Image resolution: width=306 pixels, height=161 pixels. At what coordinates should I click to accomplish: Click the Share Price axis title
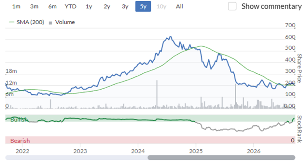tap(299, 68)
